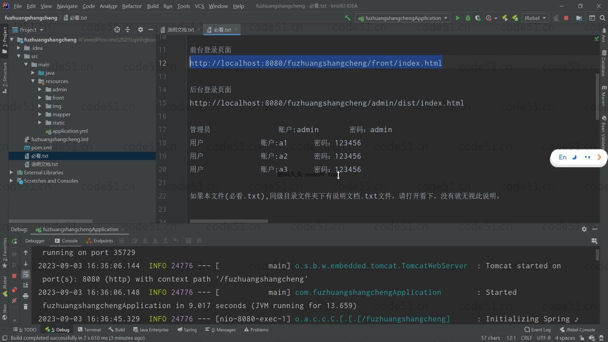The height and width of the screenshot is (342, 608).
Task: Collapse the resources folder
Action: 33,81
